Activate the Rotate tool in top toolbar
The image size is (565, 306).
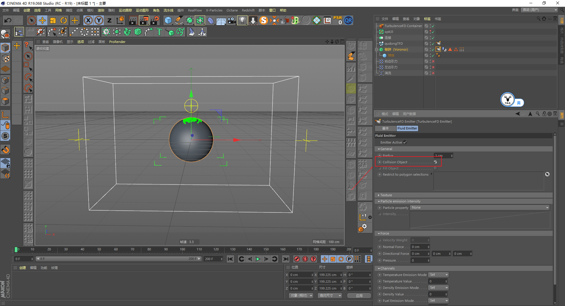pos(64,21)
